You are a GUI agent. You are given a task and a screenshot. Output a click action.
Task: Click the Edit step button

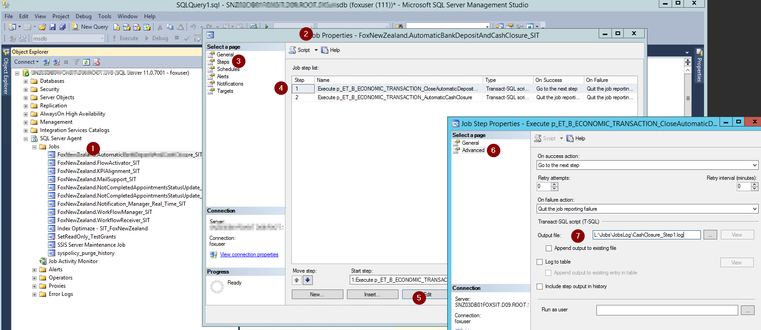(x=425, y=294)
